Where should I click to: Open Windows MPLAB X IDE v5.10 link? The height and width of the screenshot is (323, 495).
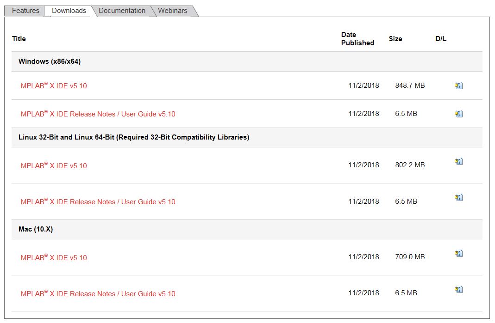[54, 85]
